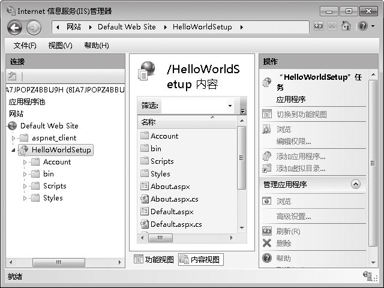384x288 pixels.
Task: Click the Scripts folder icon in content list
Action: point(145,161)
